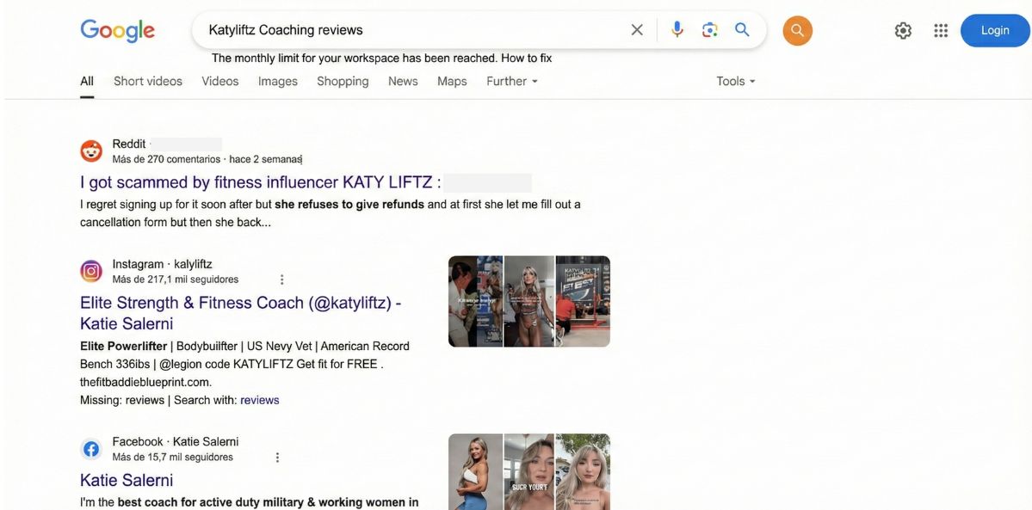This screenshot has width=1032, height=510.
Task: Open third Instagram thumbnail with red rack
Action: click(583, 301)
